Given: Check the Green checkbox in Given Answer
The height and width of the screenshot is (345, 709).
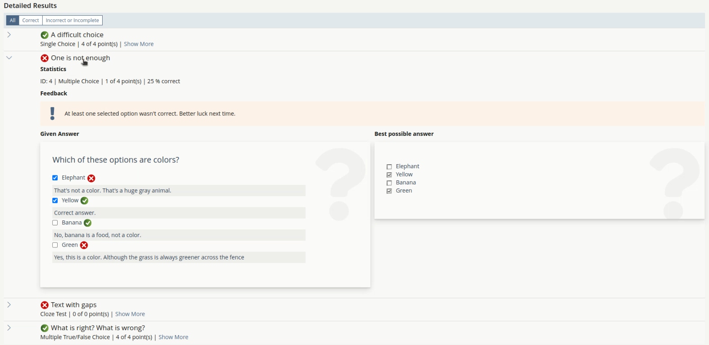Looking at the screenshot, I should click(55, 245).
